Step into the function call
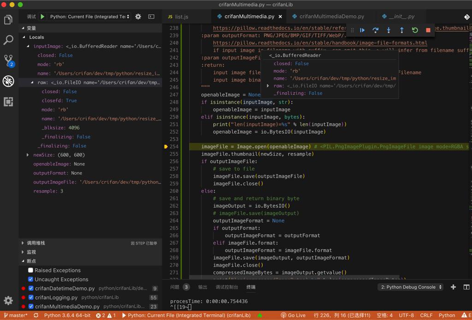 [x=389, y=30]
